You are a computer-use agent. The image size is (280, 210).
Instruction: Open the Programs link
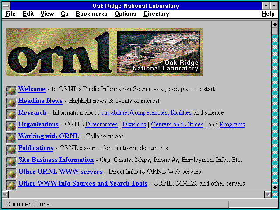[232, 124]
